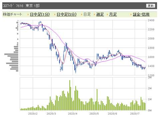This screenshot has height=120, width=160.
Task: Click the 2020/6 date label
Action: 112,114
